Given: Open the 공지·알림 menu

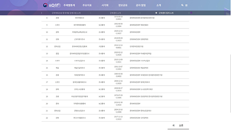Looking at the screenshot, I should [x=141, y=5].
